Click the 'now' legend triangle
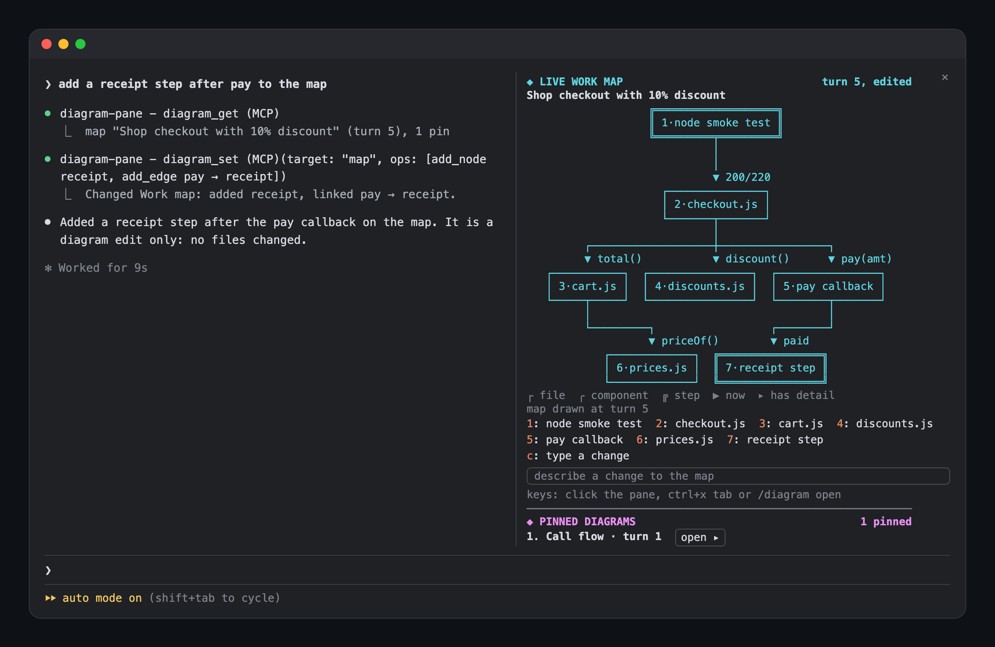 [715, 396]
